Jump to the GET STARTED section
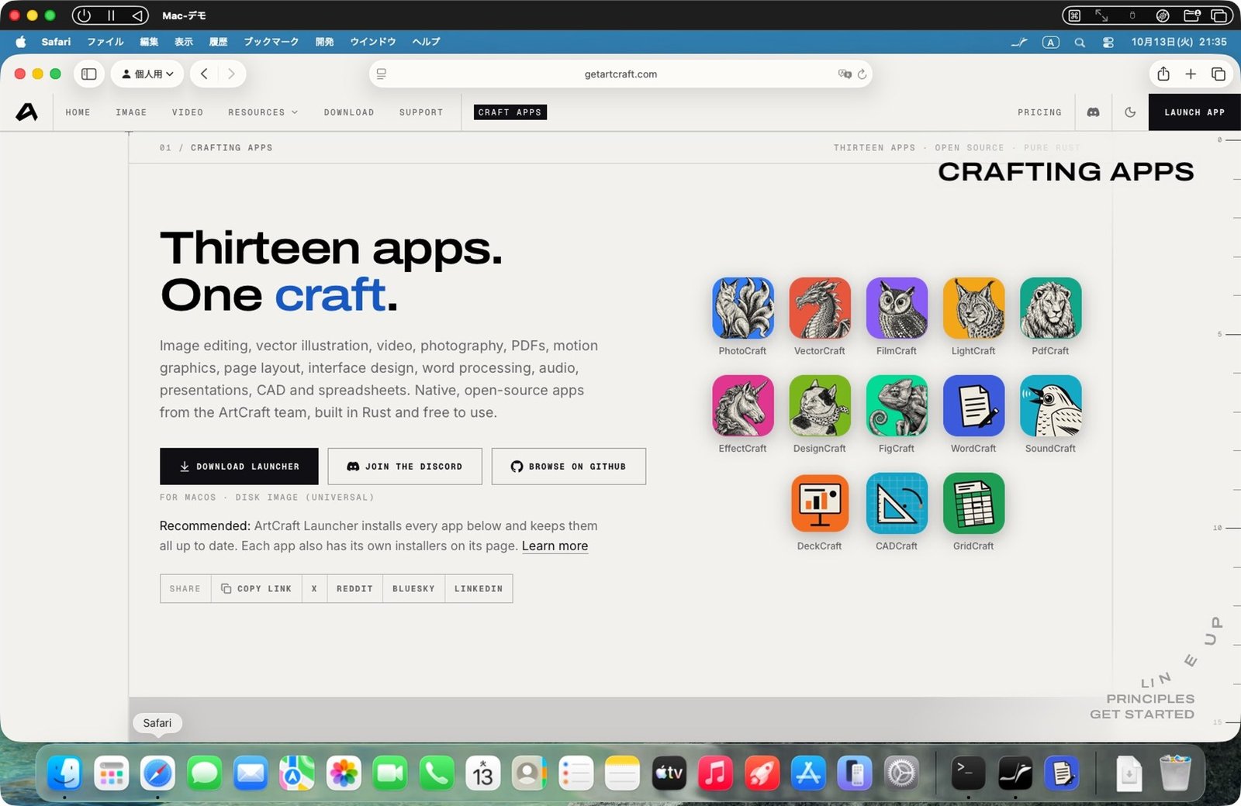Image resolution: width=1241 pixels, height=806 pixels. [x=1142, y=714]
